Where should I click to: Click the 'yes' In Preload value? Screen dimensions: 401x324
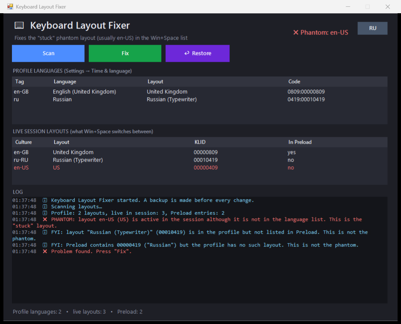291,152
